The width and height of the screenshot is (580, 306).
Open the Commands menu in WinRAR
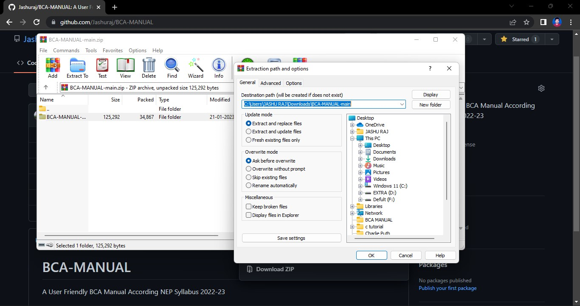point(66,50)
